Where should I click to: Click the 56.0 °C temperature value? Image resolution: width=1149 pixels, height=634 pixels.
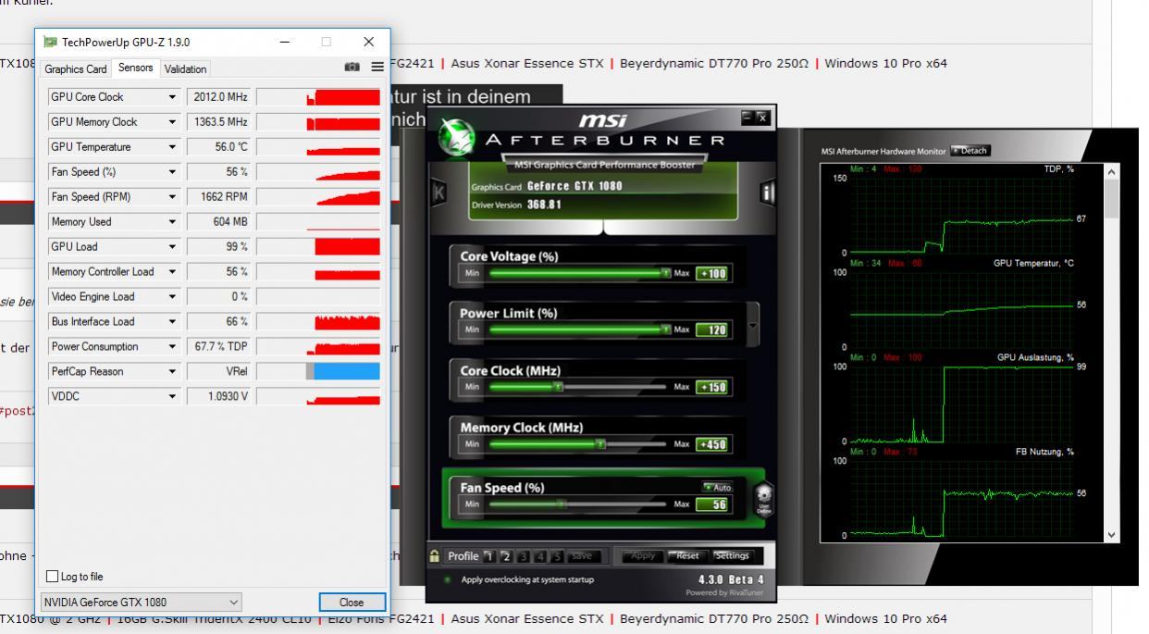(x=219, y=147)
